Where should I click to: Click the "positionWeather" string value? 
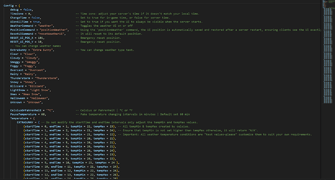click(x=53, y=30)
